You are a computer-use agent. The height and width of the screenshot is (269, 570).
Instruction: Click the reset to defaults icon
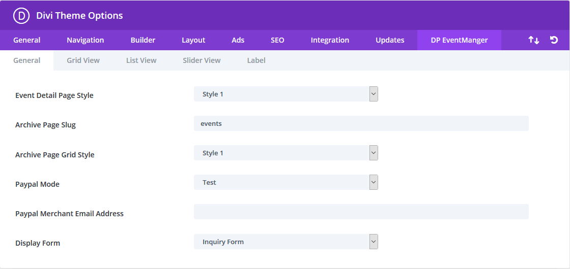click(554, 40)
